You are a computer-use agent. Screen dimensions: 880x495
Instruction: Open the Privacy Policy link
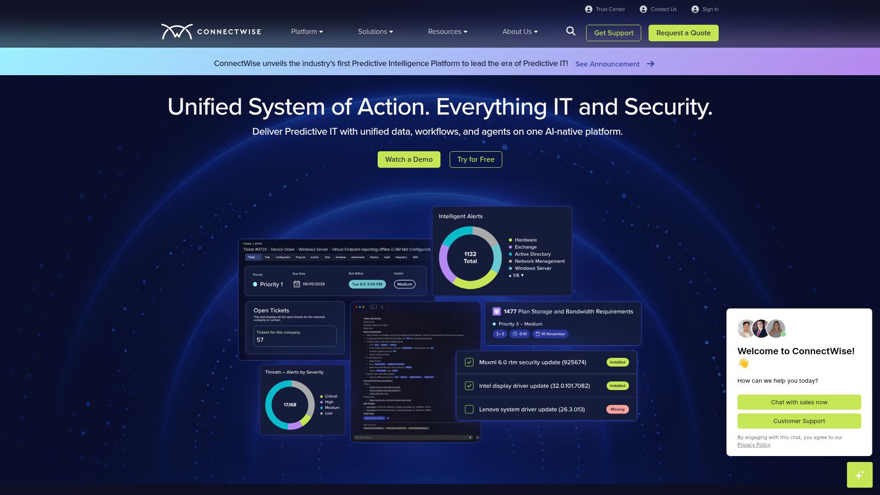coord(754,445)
